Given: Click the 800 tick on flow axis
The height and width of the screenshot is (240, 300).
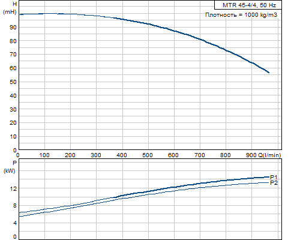Looking at the screenshot, I should click(226, 155).
